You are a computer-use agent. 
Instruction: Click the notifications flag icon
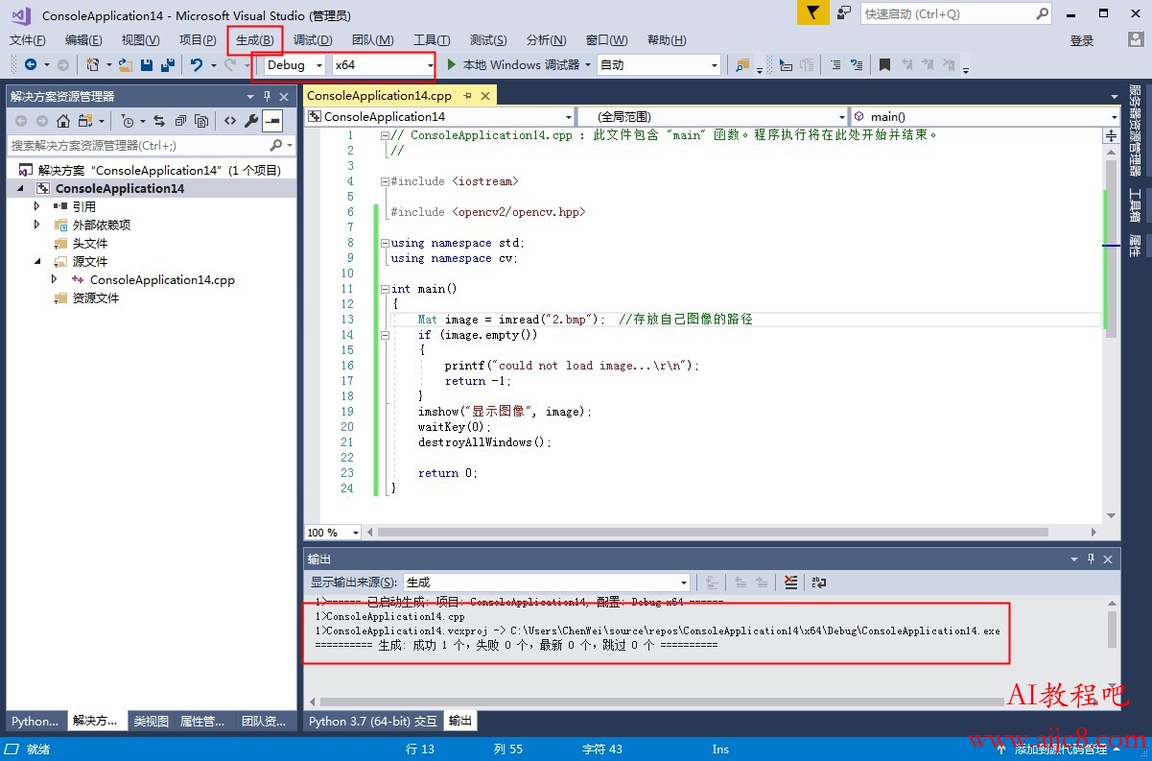coord(812,13)
